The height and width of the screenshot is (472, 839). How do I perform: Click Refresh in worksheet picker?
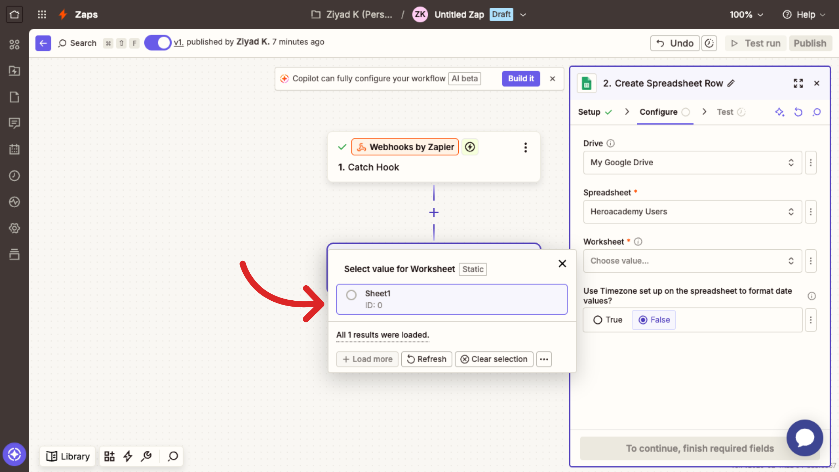tap(426, 359)
